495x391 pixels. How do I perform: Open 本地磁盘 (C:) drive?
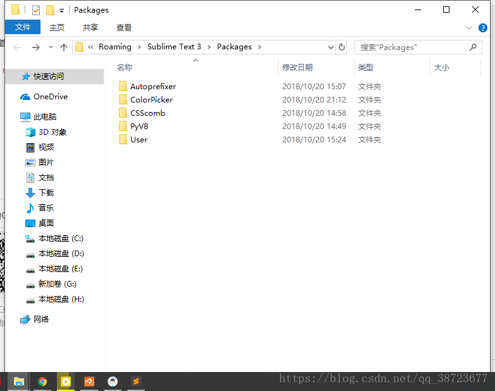point(61,239)
